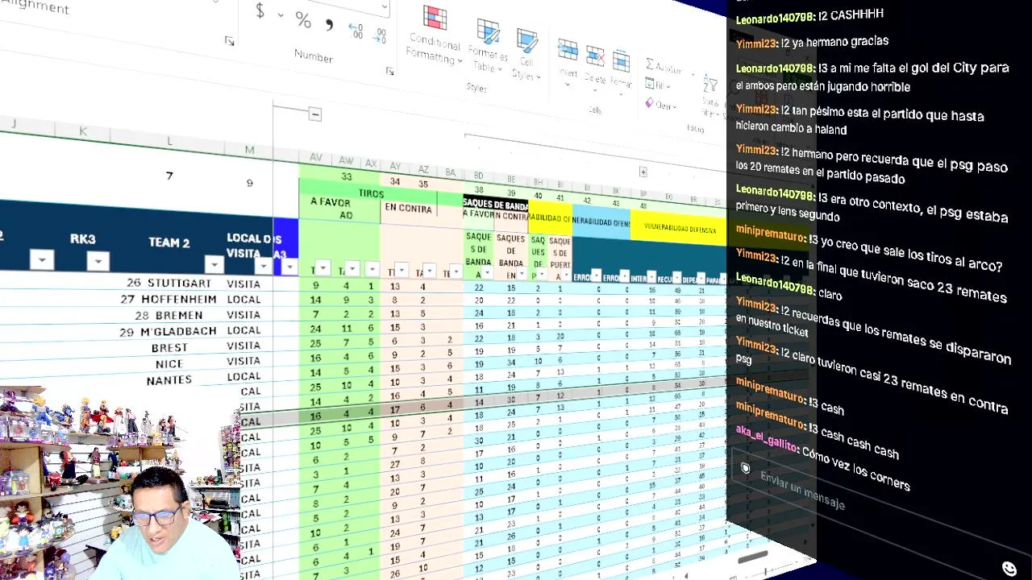Expand the AutoSum dropdown arrow
1032x580 pixels.
(x=693, y=74)
